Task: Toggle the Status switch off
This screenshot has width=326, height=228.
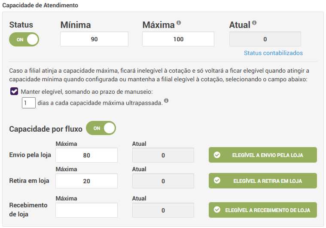Action: [24, 39]
